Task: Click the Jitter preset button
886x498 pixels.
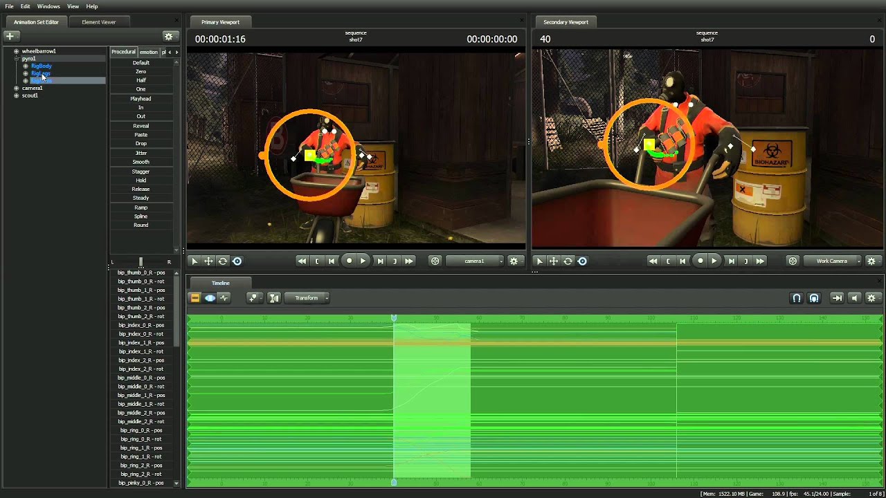Action: [x=141, y=153]
